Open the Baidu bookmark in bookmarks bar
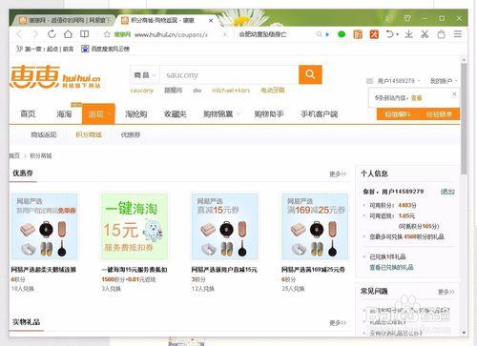This screenshot has width=477, height=346. [x=105, y=49]
